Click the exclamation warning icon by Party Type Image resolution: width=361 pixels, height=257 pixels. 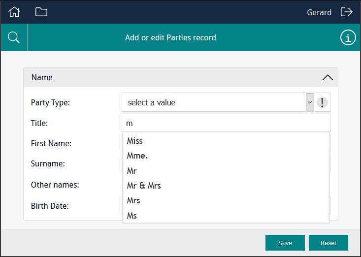point(322,102)
